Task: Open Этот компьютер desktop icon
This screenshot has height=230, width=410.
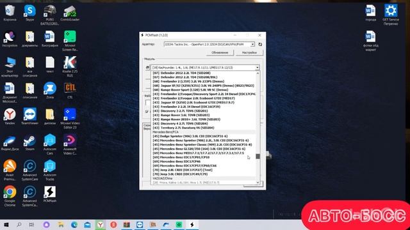Action: pos(10,66)
